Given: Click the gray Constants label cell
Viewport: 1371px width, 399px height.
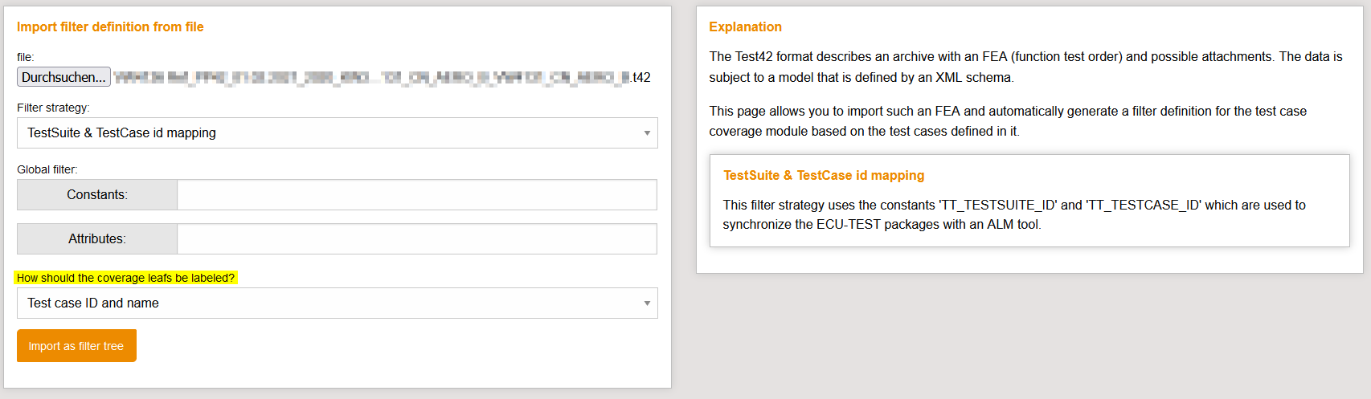Looking at the screenshot, I should point(97,195).
